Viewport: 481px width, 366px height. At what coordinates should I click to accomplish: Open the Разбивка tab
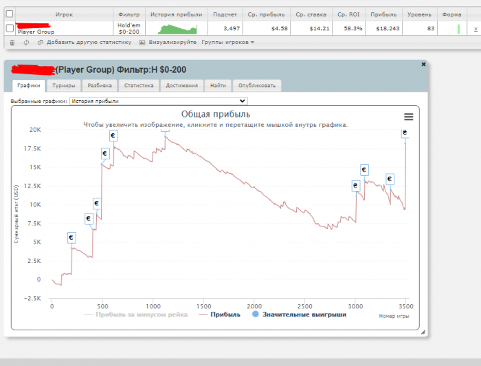100,86
